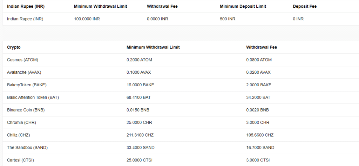Image resolution: width=359 pixels, height=166 pixels.
Task: Select the 'Avalanche (AVAX)' row name
Action: (x=24, y=72)
